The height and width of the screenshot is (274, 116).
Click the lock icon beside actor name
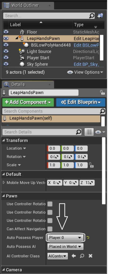tap(103, 92)
